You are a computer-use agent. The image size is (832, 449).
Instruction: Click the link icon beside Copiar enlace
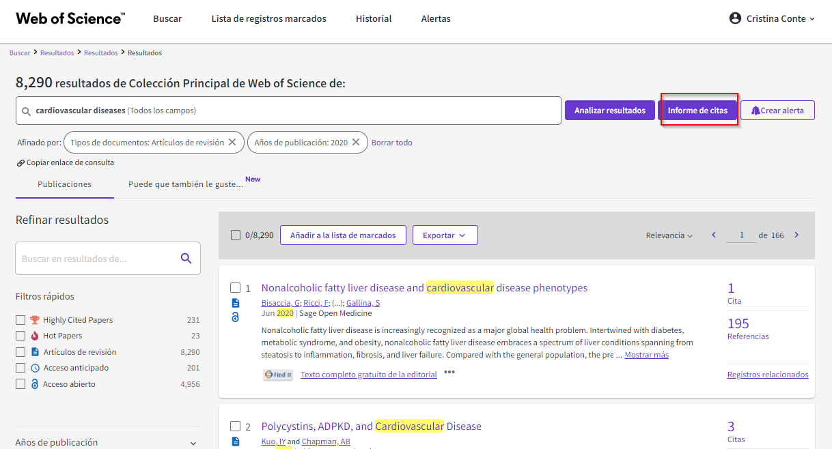click(20, 163)
